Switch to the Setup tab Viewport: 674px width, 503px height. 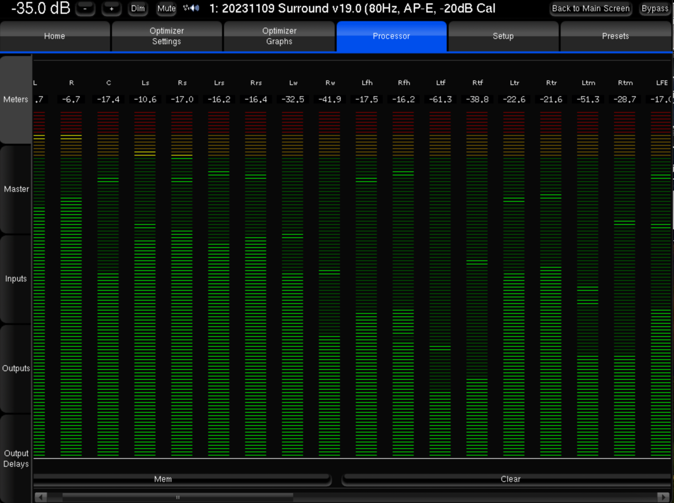[503, 36]
